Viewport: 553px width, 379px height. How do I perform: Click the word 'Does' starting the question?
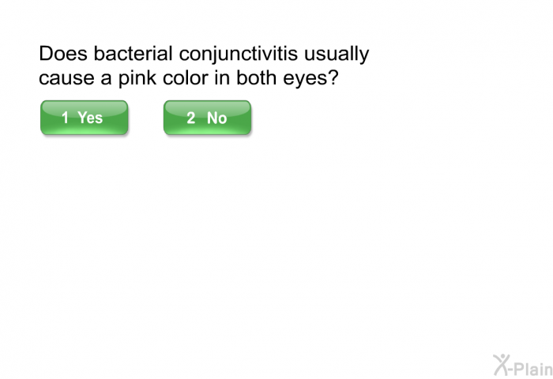pos(63,54)
